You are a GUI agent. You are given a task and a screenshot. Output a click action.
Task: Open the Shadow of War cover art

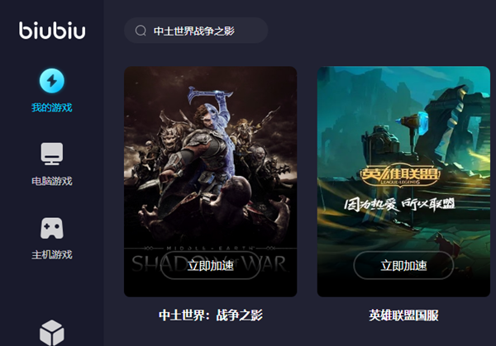(x=210, y=182)
